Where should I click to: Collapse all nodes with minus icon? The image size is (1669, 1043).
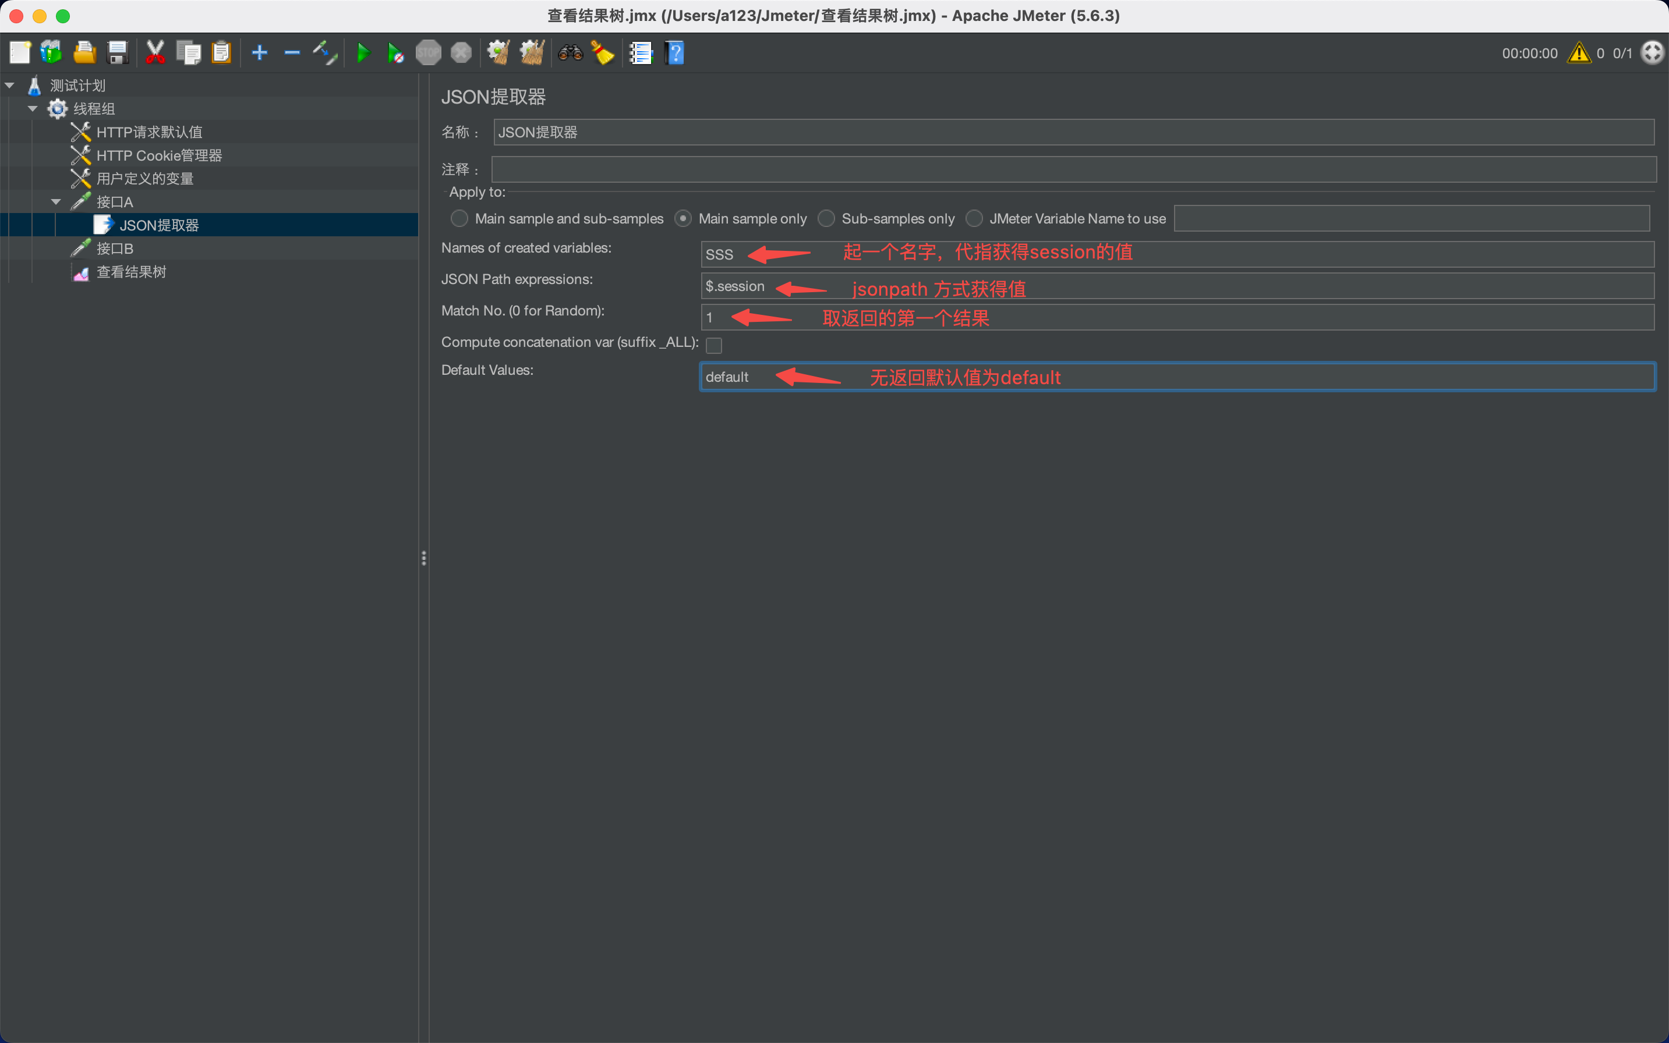(292, 52)
